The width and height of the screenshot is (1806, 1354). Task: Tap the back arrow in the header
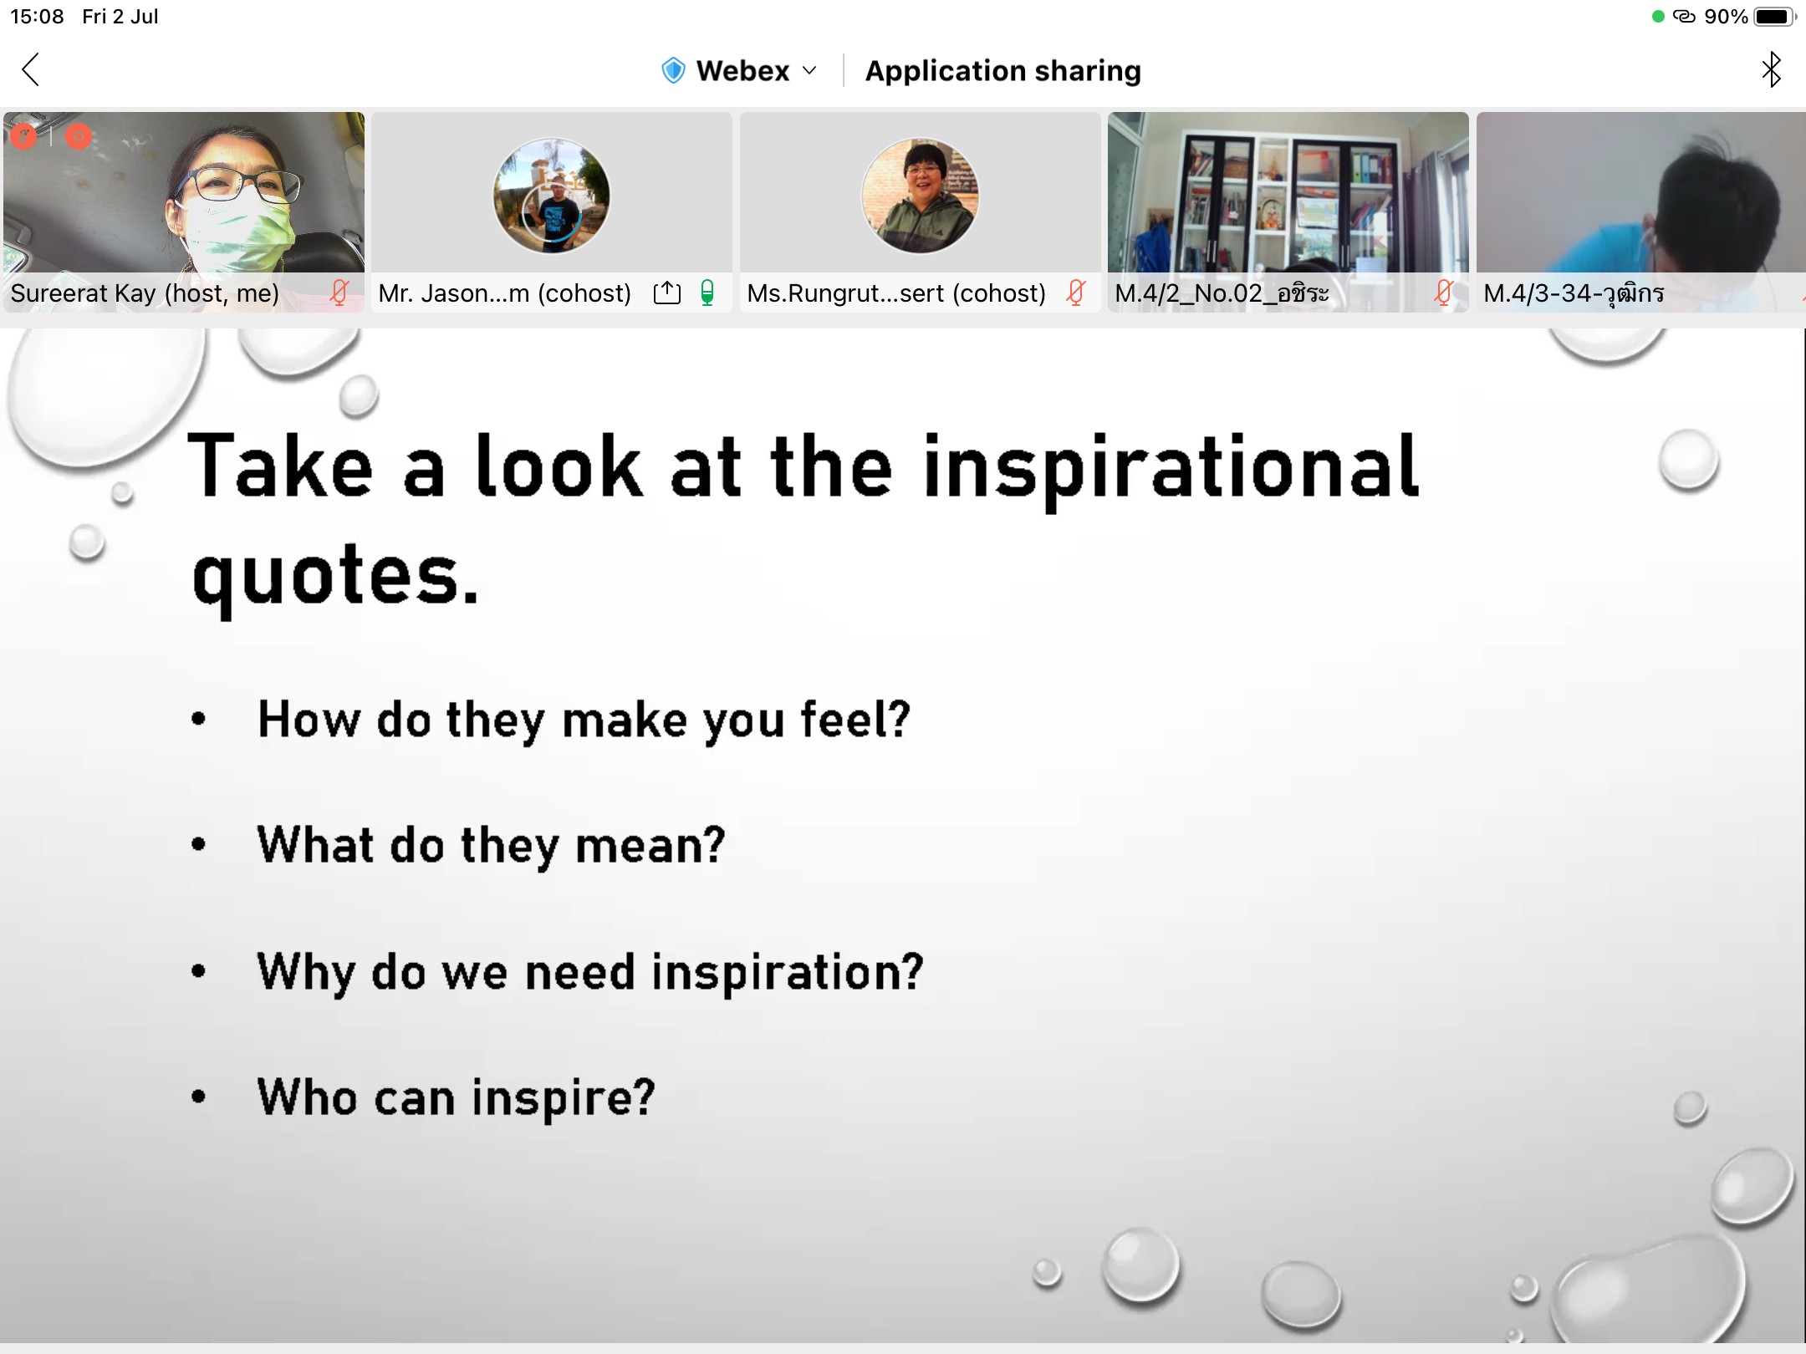(31, 69)
